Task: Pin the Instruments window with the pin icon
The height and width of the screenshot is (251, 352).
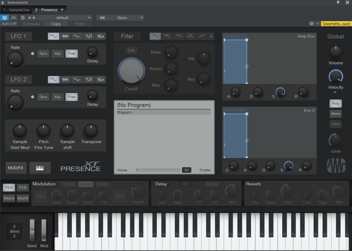Action: [x=338, y=2]
